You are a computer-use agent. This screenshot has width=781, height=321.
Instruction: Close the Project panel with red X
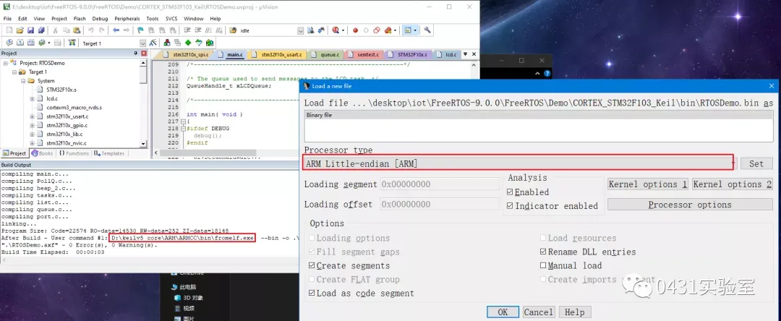coord(143,54)
